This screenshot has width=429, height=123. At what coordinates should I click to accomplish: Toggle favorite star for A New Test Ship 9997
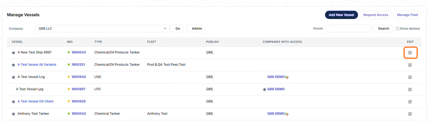(x=13, y=53)
